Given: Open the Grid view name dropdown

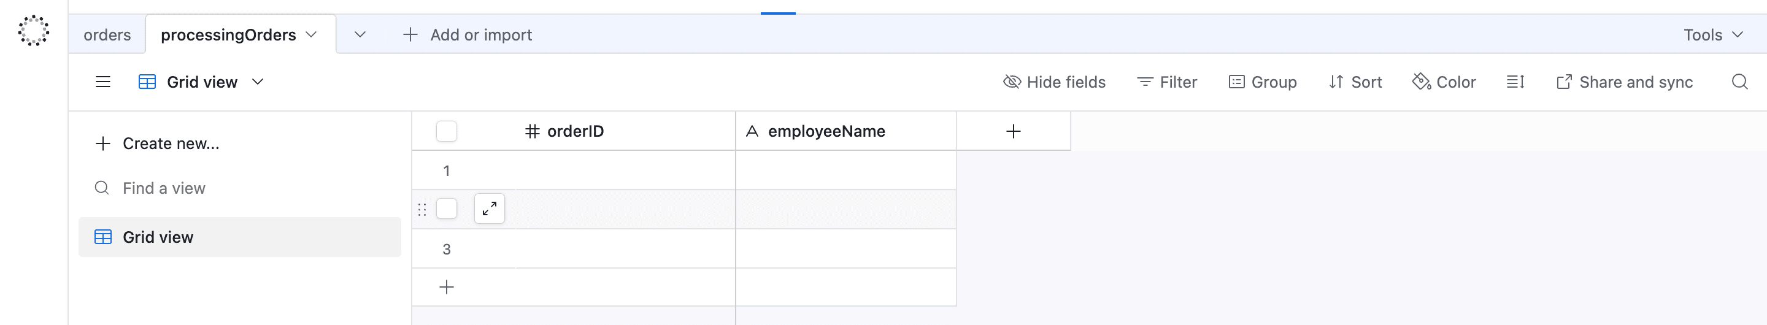Looking at the screenshot, I should coord(258,82).
